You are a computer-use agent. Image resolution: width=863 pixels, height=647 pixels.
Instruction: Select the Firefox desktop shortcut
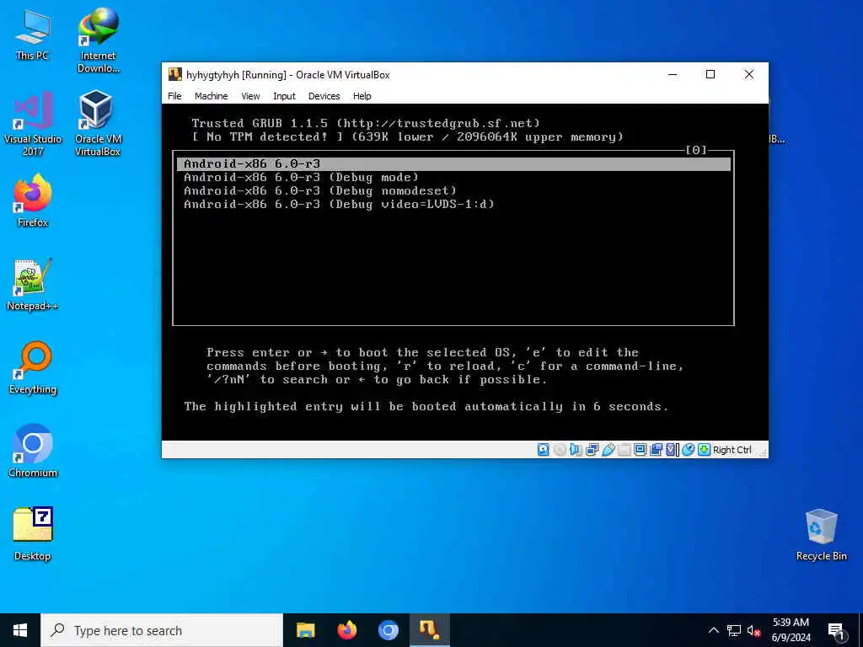(33, 201)
